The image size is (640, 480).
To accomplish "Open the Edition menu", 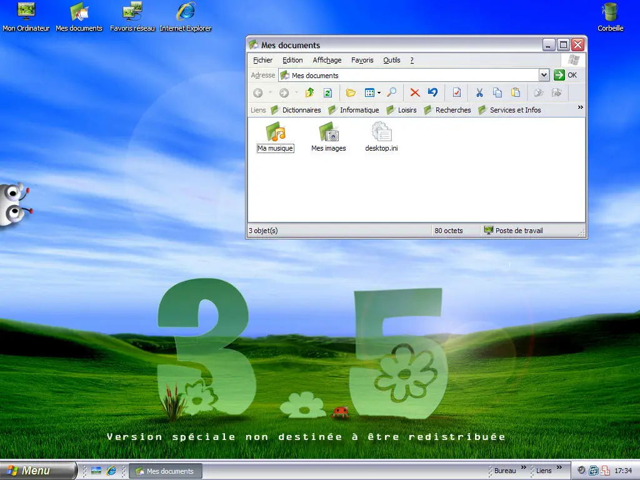I will pos(292,60).
